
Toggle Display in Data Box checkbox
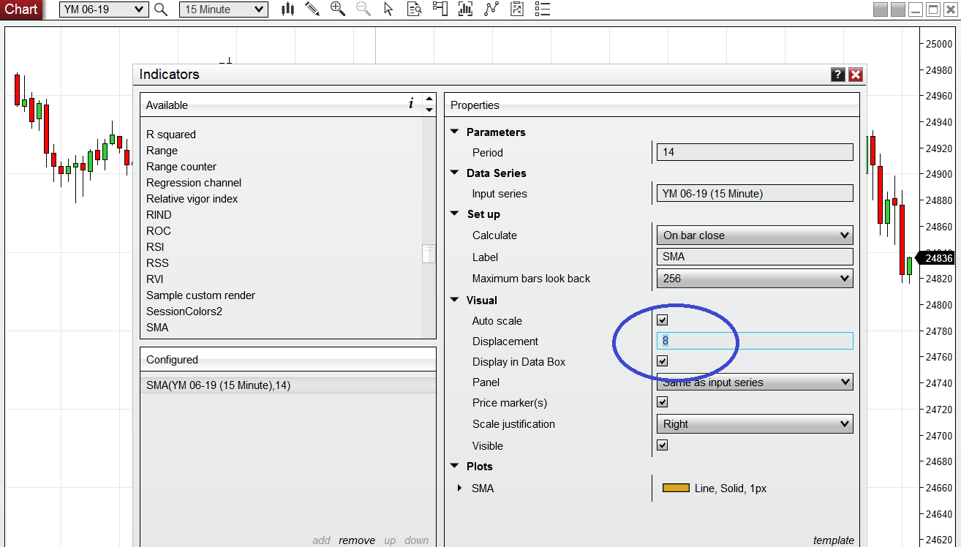click(663, 361)
